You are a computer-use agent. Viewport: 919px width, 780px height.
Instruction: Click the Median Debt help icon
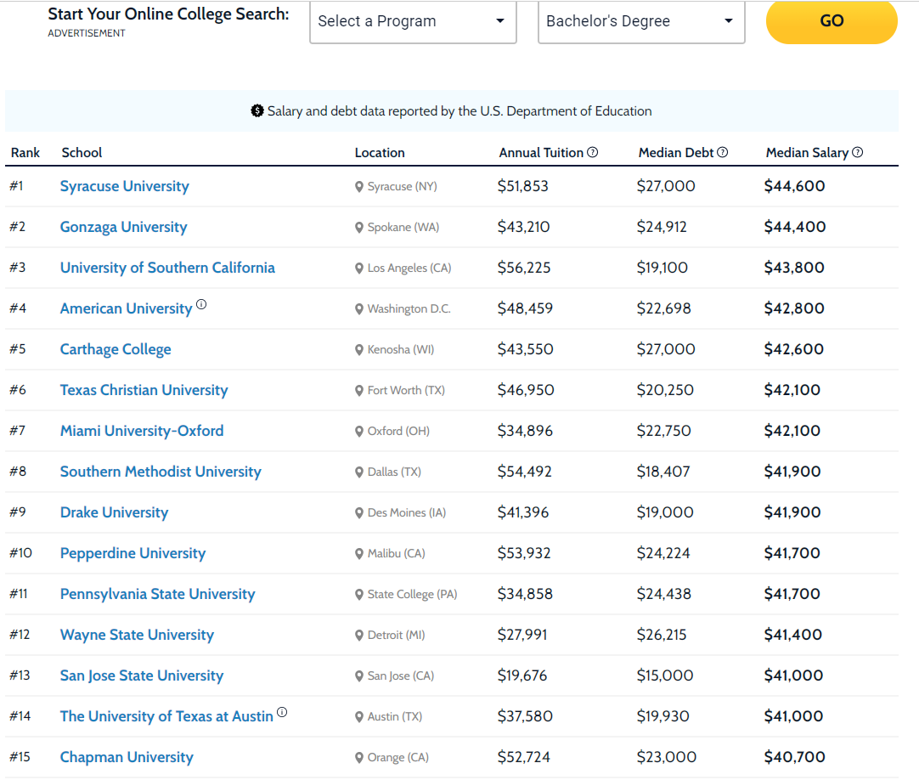[x=723, y=152]
